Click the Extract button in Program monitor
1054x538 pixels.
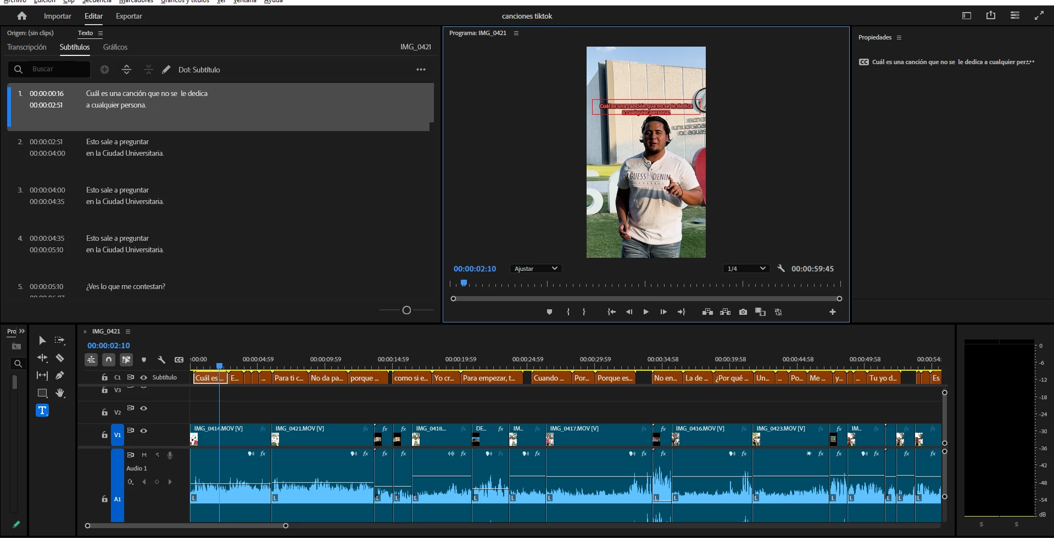tap(726, 312)
